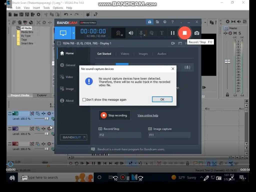256x192 pixels.
Task: Open the recording mode dropdown arrow
Action: (x=73, y=33)
